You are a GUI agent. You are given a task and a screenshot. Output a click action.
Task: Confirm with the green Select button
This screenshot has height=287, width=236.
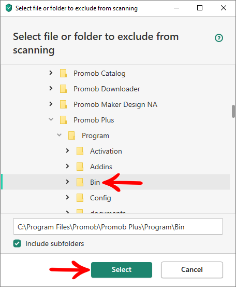pyautogui.click(x=122, y=270)
